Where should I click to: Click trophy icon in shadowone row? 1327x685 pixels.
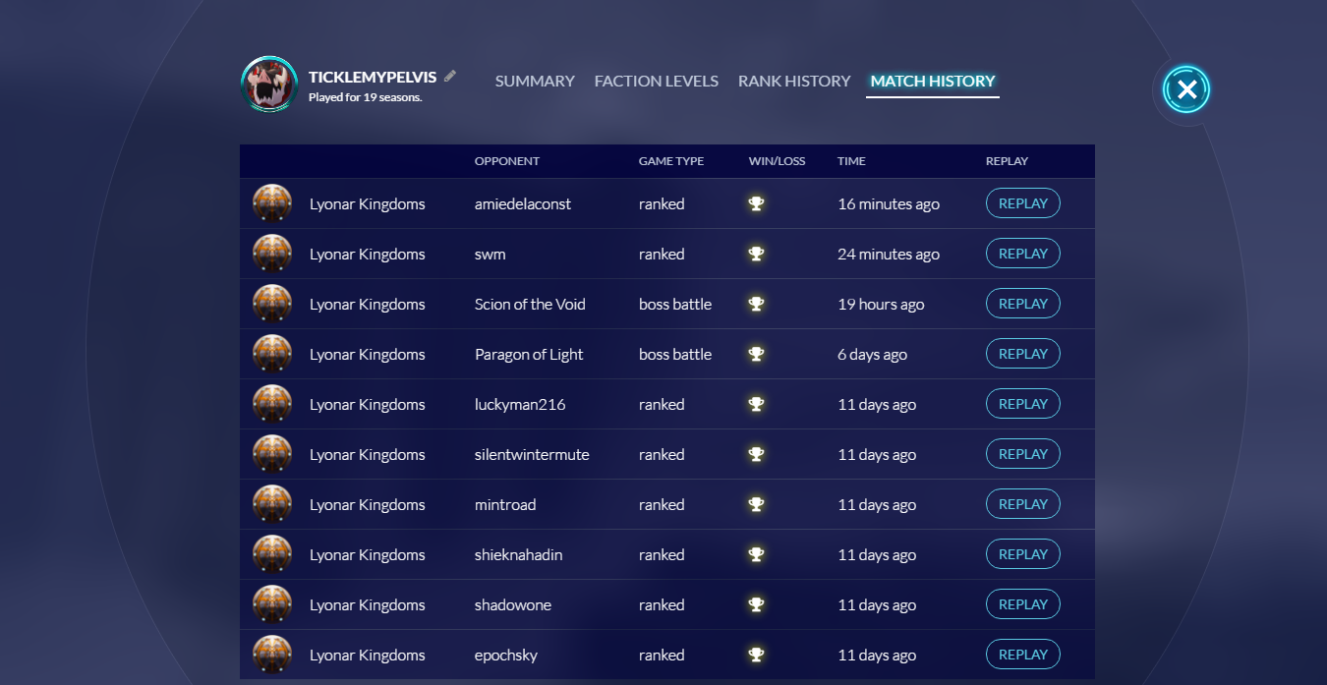pyautogui.click(x=756, y=604)
